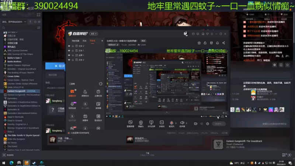Open the 主播任务 streamer tasks tool

click(98, 93)
